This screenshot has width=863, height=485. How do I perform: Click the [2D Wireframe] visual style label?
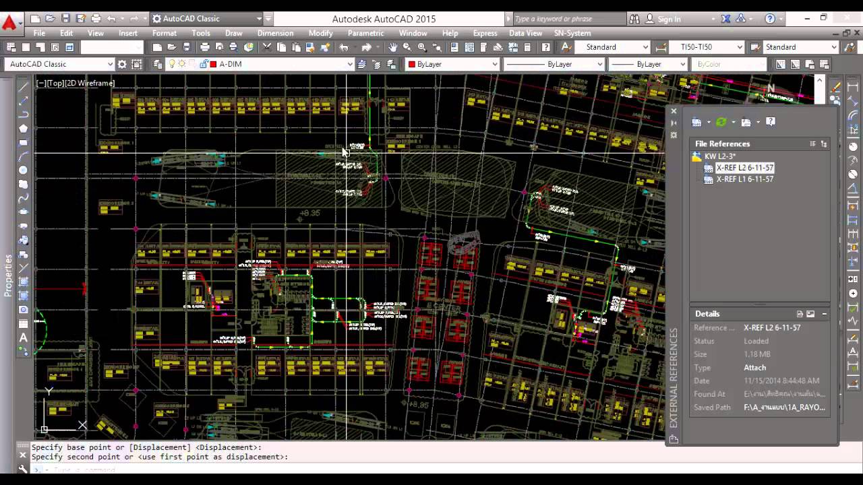coord(90,83)
